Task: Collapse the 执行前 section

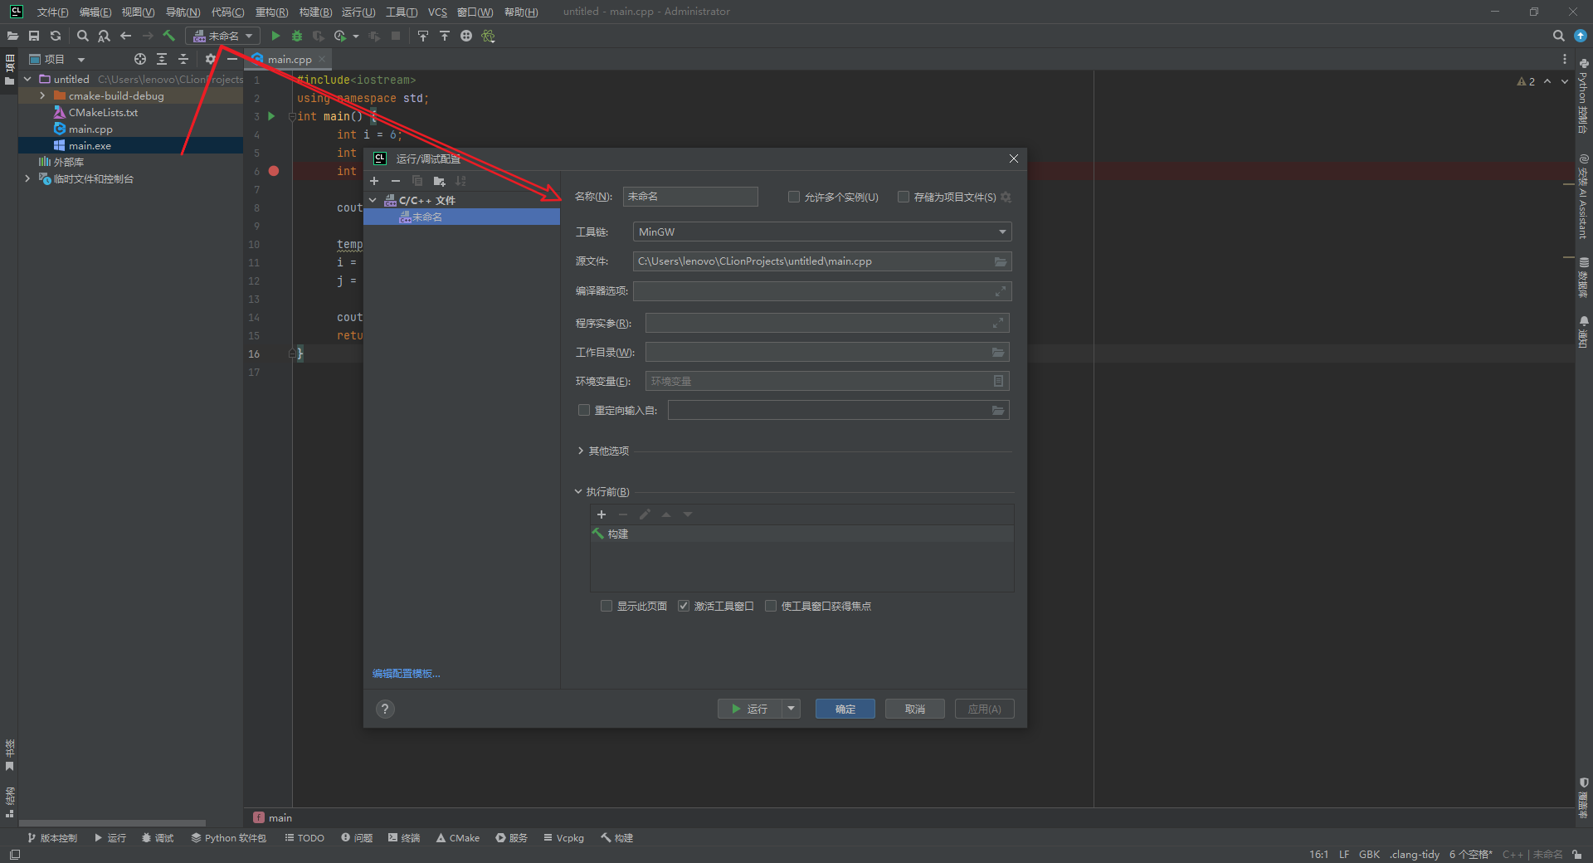Action: tap(578, 491)
